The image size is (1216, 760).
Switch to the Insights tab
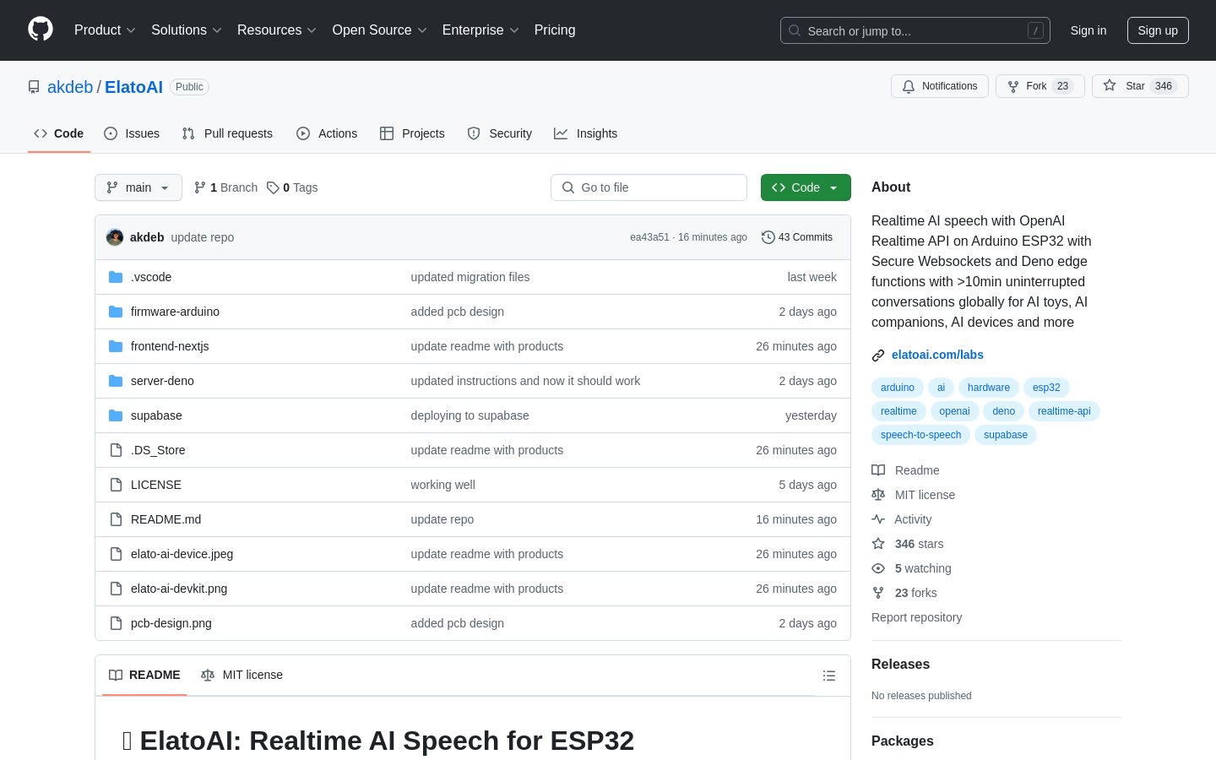point(586,133)
